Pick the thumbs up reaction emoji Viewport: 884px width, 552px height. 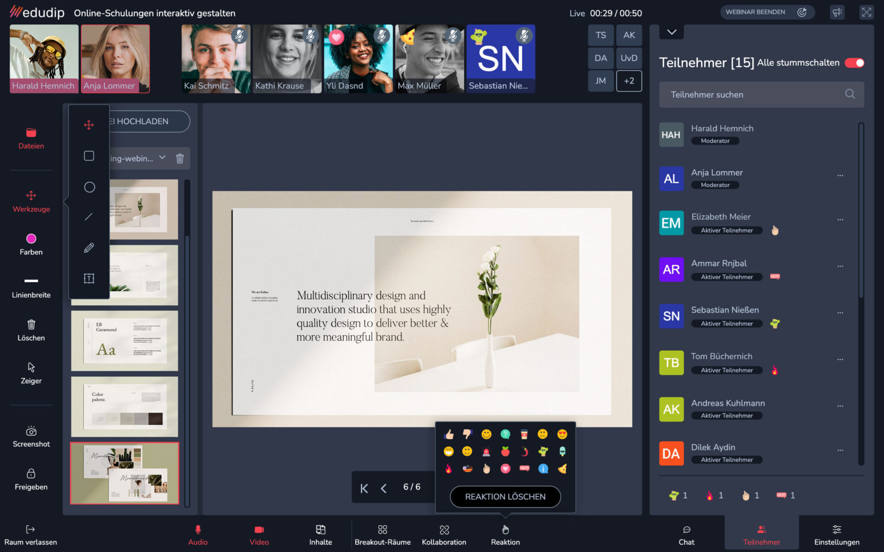tap(449, 434)
